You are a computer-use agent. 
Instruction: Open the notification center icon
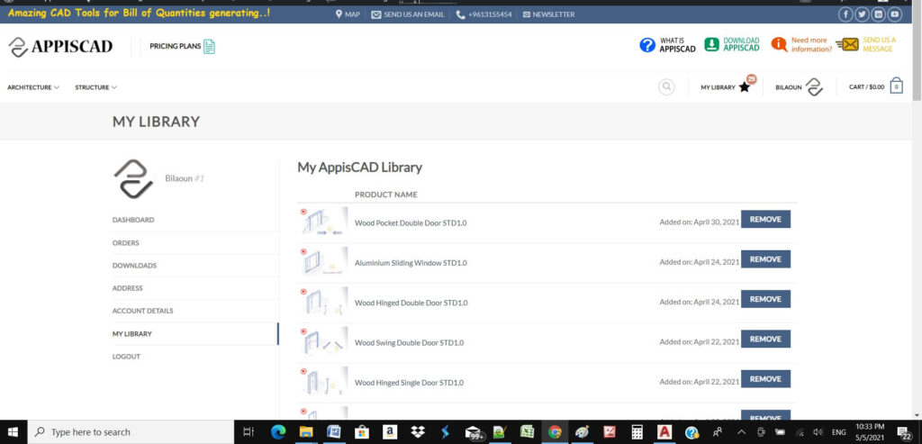click(904, 432)
